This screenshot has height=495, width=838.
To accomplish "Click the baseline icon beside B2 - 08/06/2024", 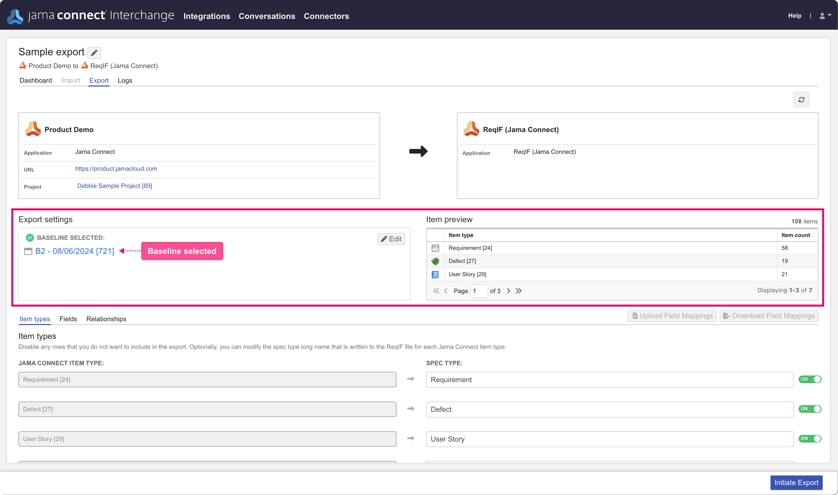I will tap(28, 251).
